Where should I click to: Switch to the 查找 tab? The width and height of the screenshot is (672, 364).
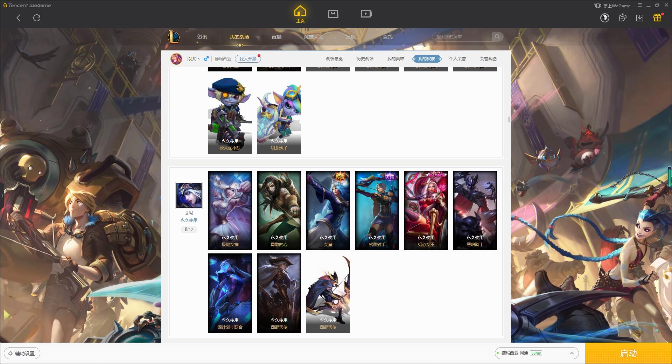coord(388,37)
